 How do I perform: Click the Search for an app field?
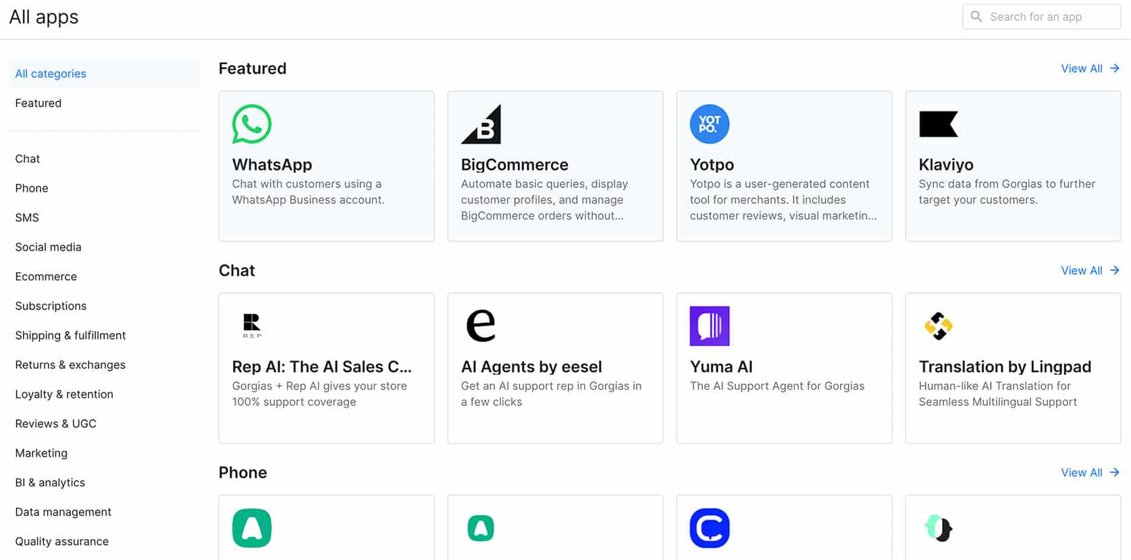coord(1041,17)
